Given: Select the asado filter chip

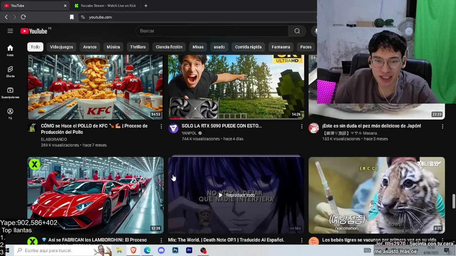Looking at the screenshot, I should pyautogui.click(x=219, y=47).
